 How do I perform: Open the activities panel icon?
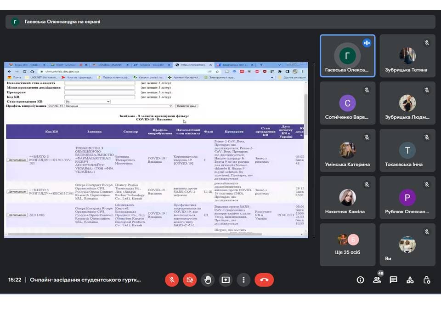(410, 280)
